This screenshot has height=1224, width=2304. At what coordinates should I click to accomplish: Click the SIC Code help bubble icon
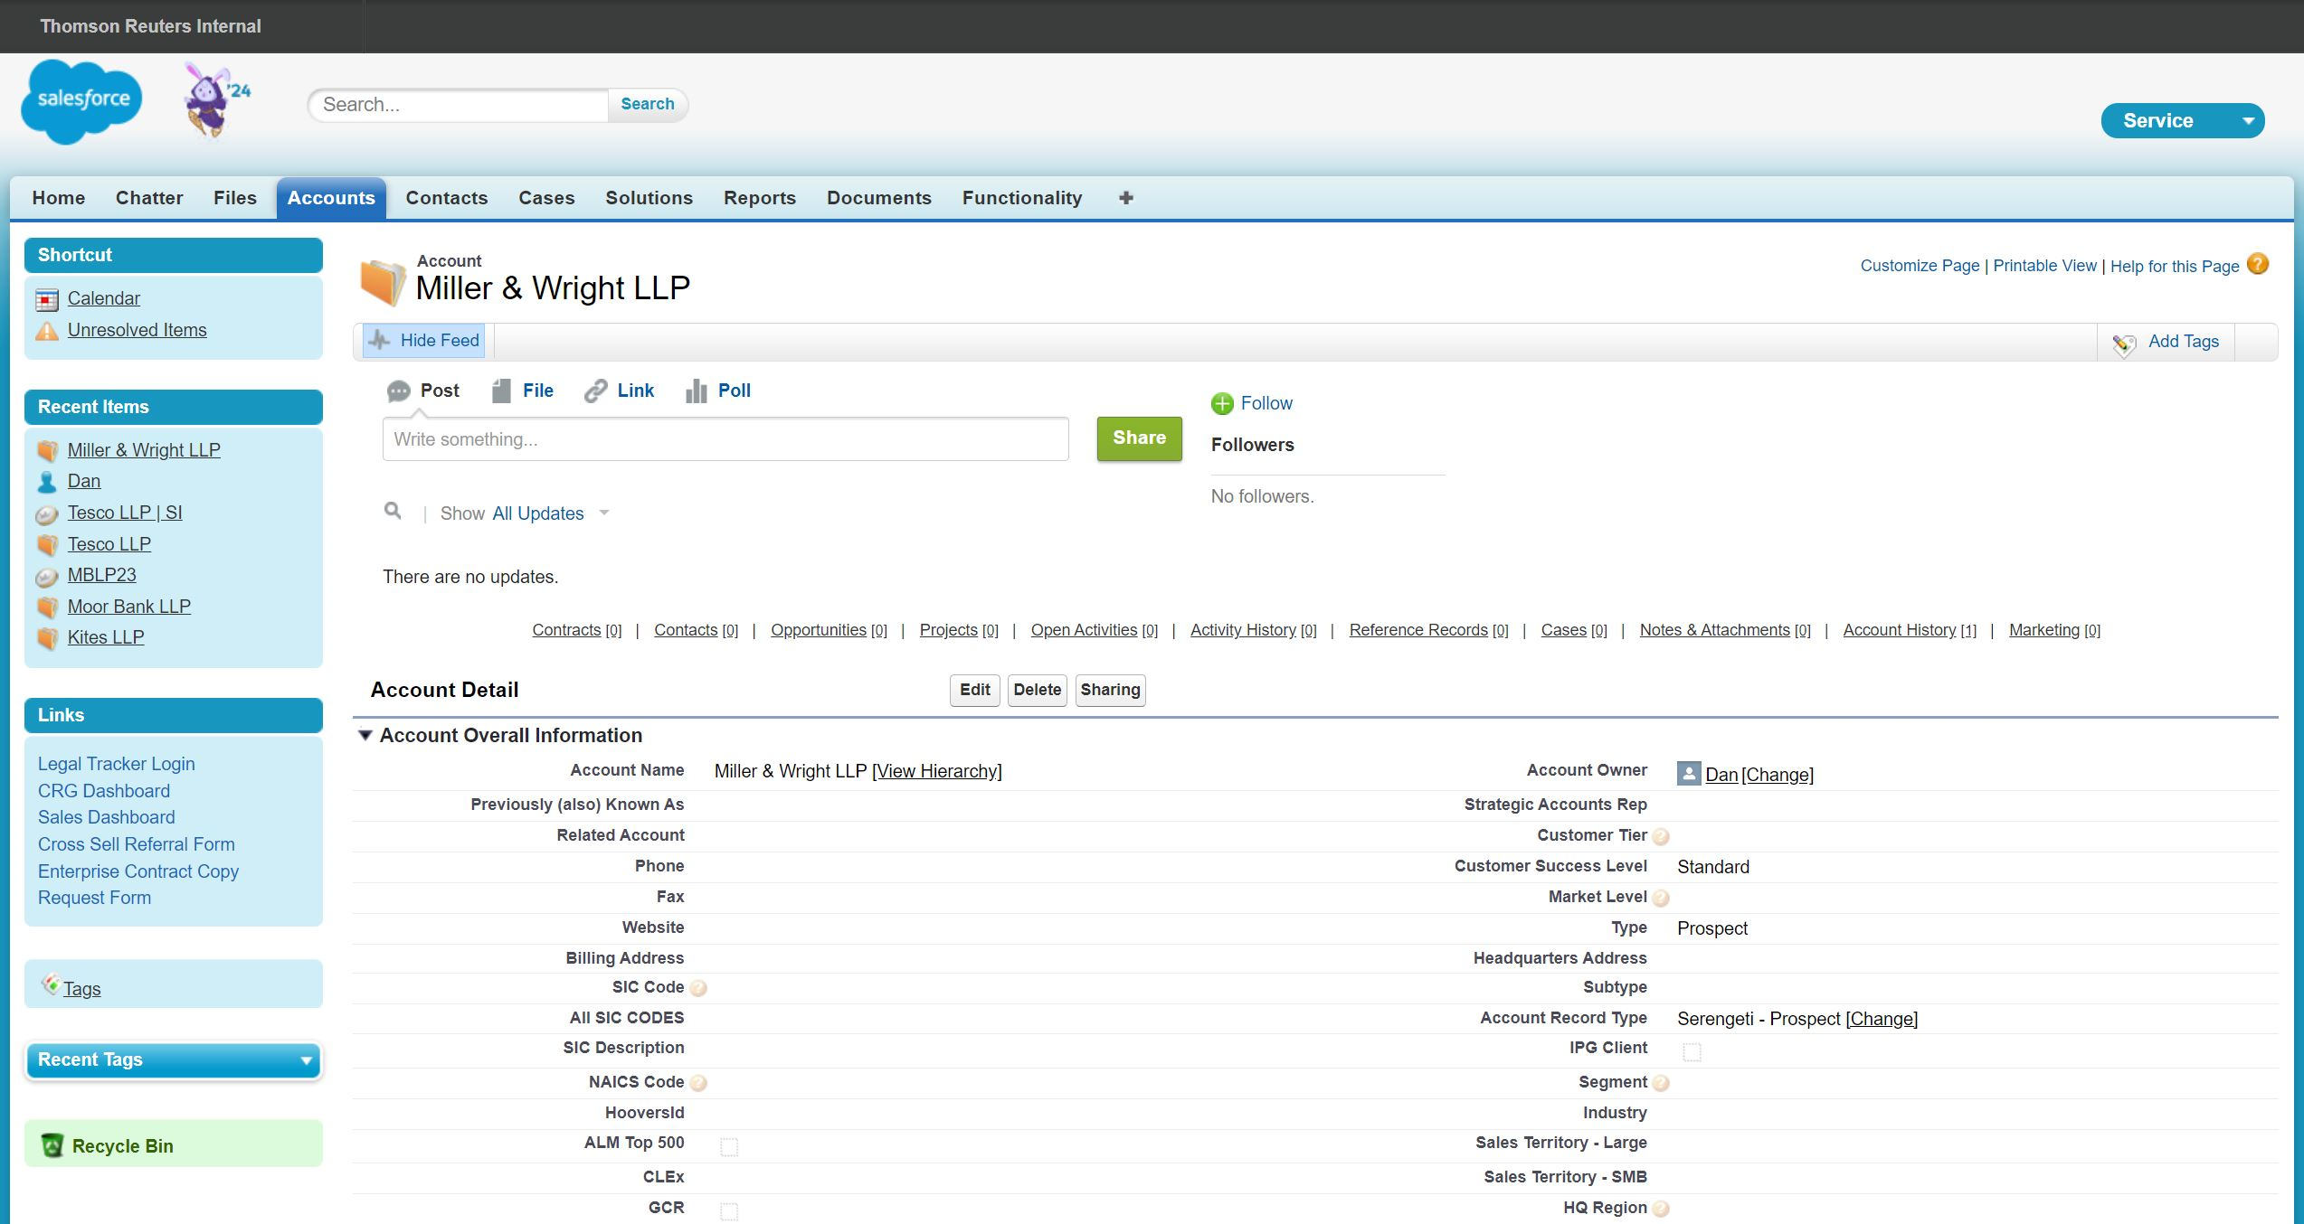[x=698, y=989]
